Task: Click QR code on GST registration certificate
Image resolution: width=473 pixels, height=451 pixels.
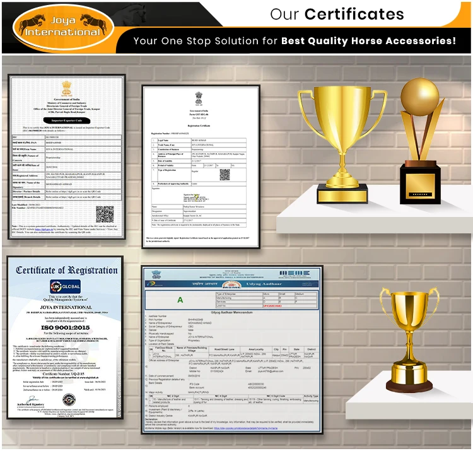Action: pos(225,175)
